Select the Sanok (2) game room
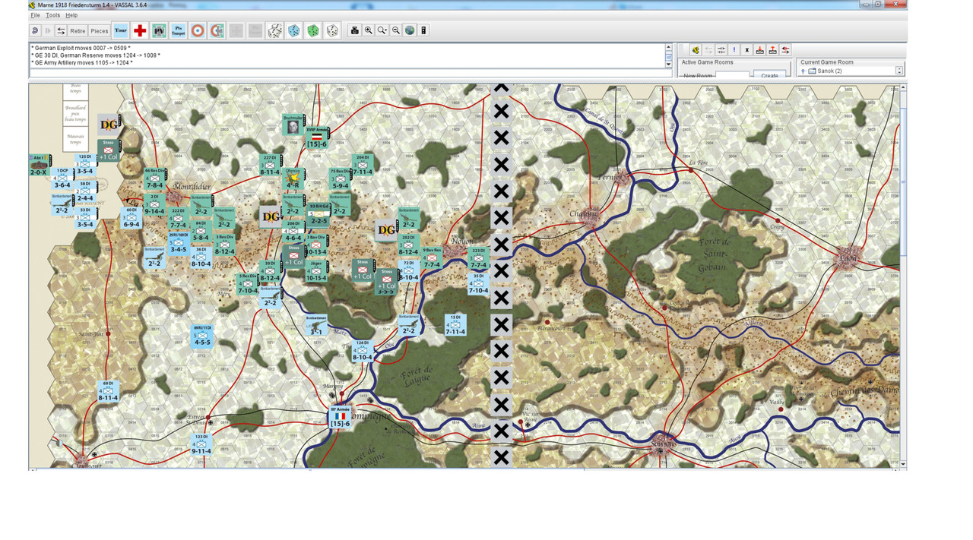Viewport: 973px width, 540px height. point(825,71)
